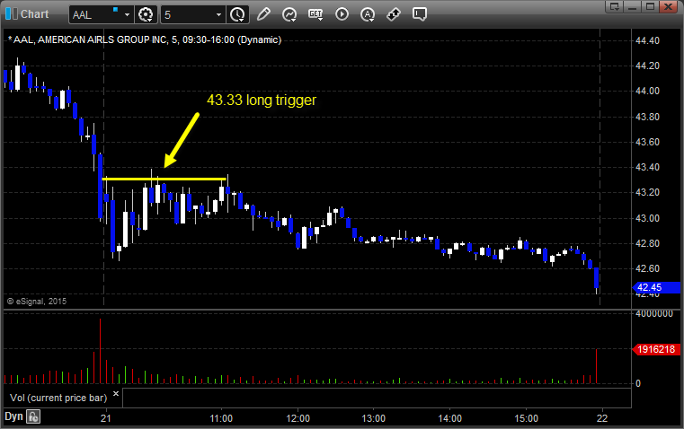Open the chart settings gear menu
The height and width of the screenshot is (429, 684).
(146, 14)
